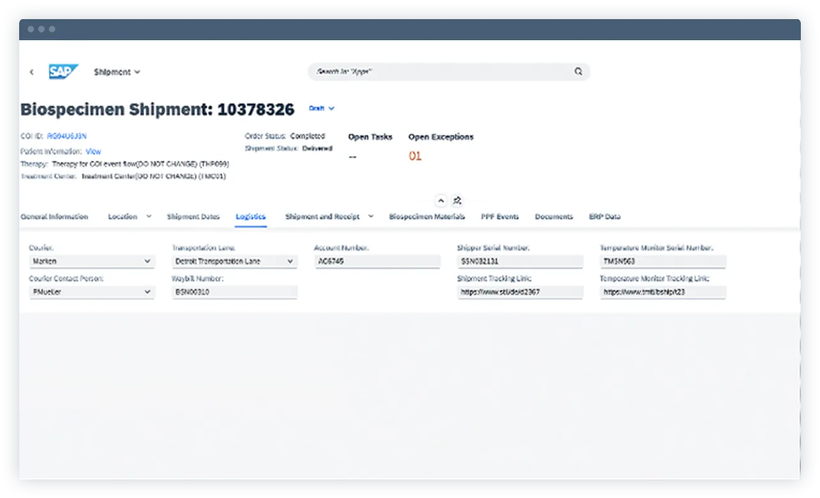Pin the header using the pin icon
820x498 pixels.
[457, 200]
